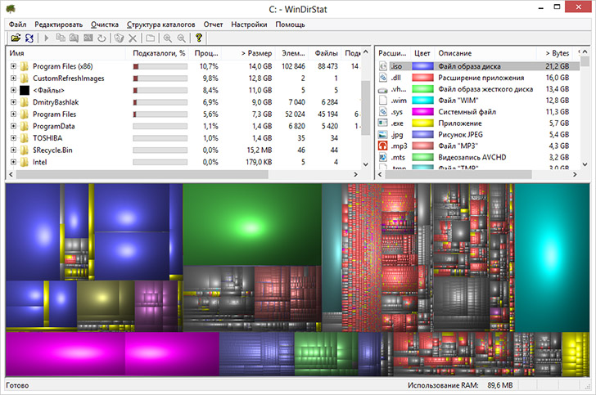The width and height of the screenshot is (596, 395).
Task: Click the recycle bin toolbar icon
Action: pos(119,38)
